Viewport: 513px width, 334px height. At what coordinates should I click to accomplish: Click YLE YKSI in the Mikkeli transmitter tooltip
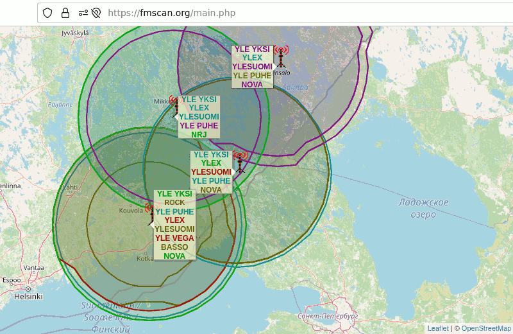pos(199,99)
